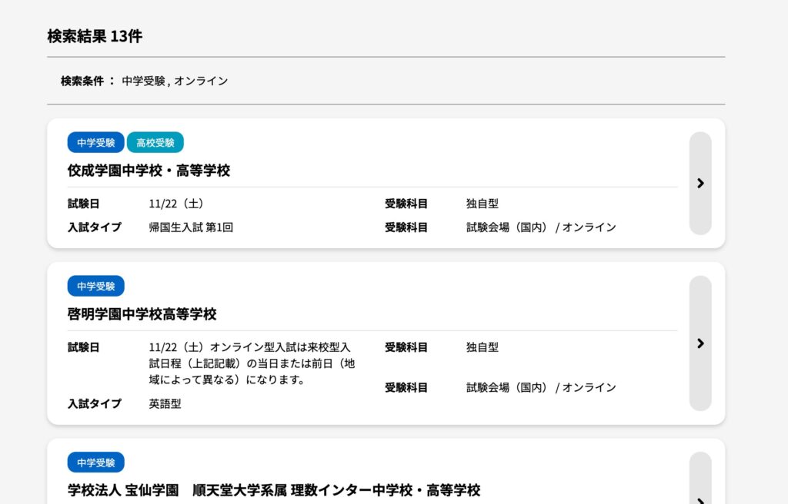Click 独自型 subject in 佼成学園 card
The height and width of the screenshot is (504, 788).
482,204
